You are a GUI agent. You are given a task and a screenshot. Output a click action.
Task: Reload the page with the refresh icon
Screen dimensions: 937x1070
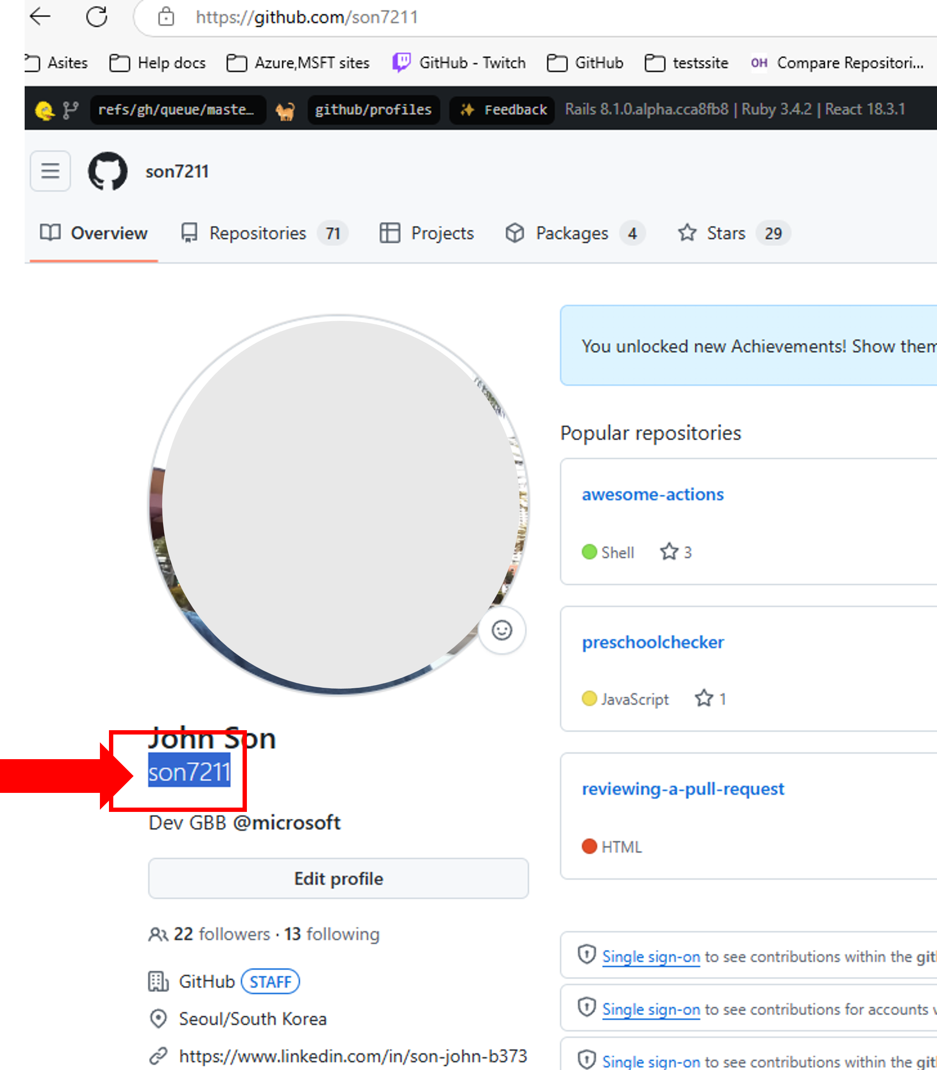[x=97, y=17]
